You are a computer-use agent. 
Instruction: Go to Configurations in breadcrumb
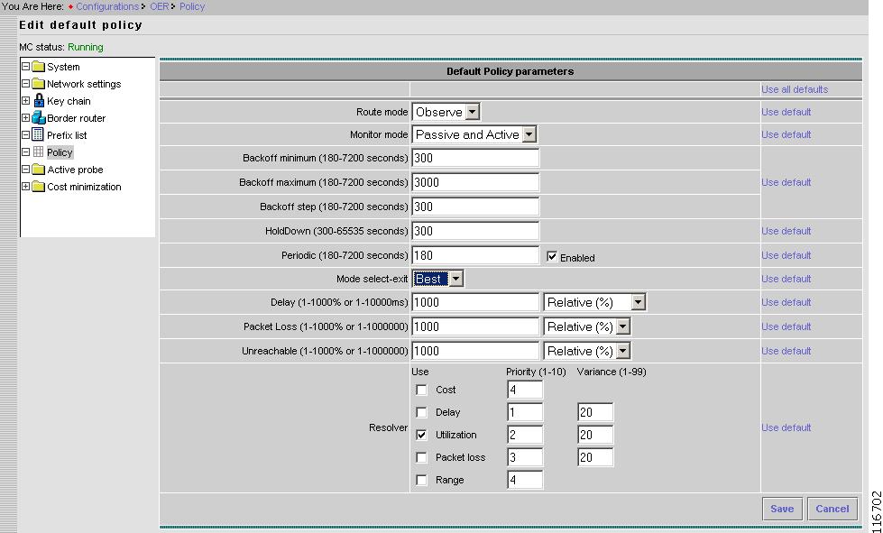(107, 6)
